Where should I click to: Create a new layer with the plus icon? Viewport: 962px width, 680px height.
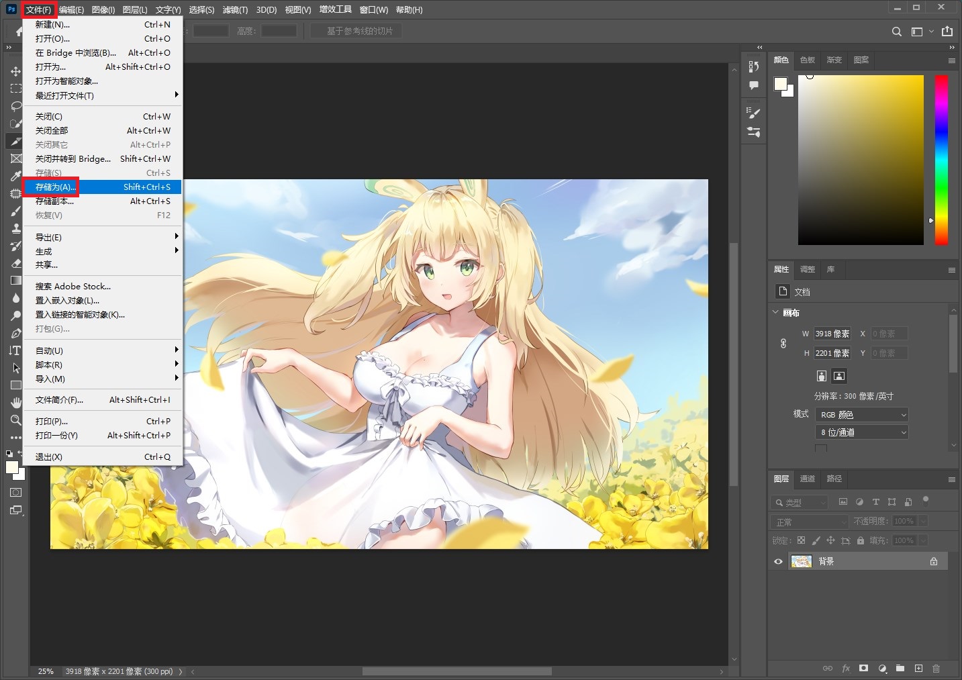pos(918,669)
